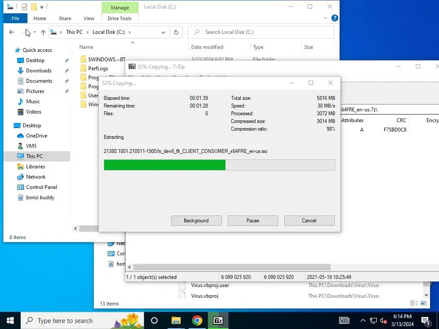Open Control Panel in navigation pane
The height and width of the screenshot is (329, 439).
[42, 187]
